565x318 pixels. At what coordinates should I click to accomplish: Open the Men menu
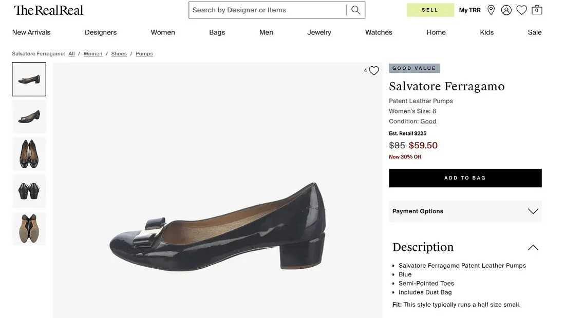tap(266, 32)
